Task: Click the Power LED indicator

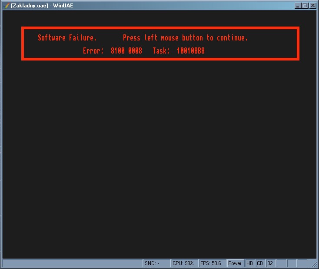Action: pyautogui.click(x=235, y=263)
